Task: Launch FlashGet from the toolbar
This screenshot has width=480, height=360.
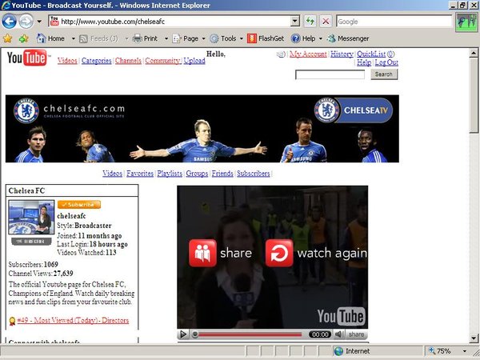Action: 266,38
